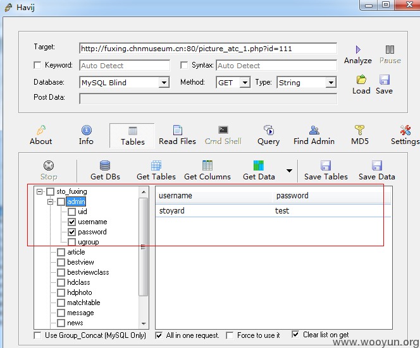The width and height of the screenshot is (420, 348).
Task: Toggle Force to use it checkbox
Action: click(x=230, y=335)
